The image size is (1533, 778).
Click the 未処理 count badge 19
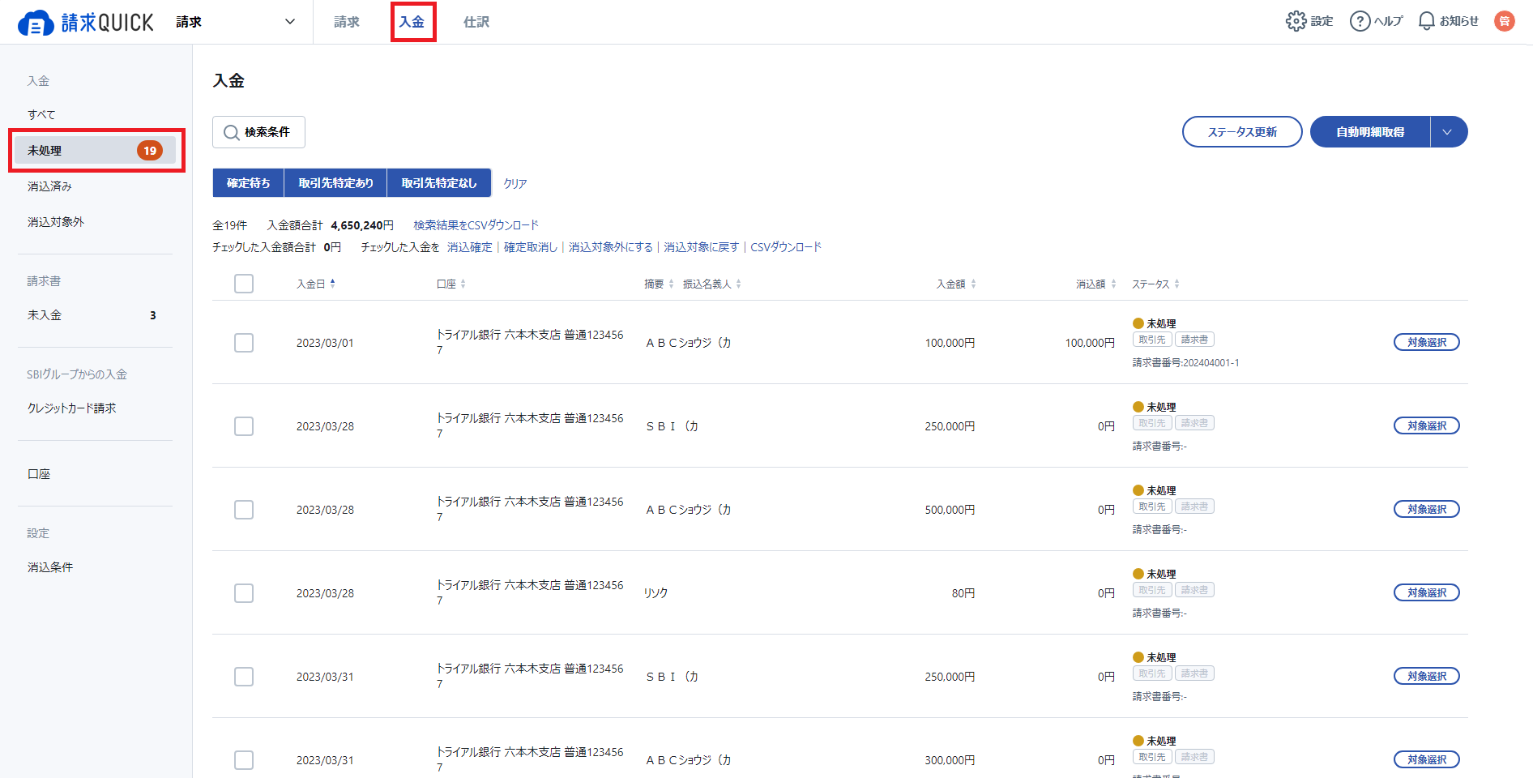150,151
